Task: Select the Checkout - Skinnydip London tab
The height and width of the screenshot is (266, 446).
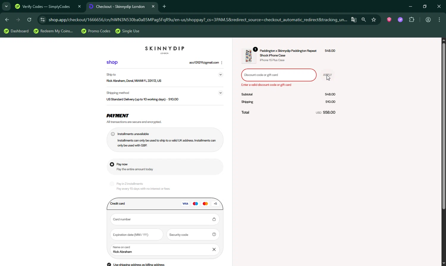Action: click(120, 6)
